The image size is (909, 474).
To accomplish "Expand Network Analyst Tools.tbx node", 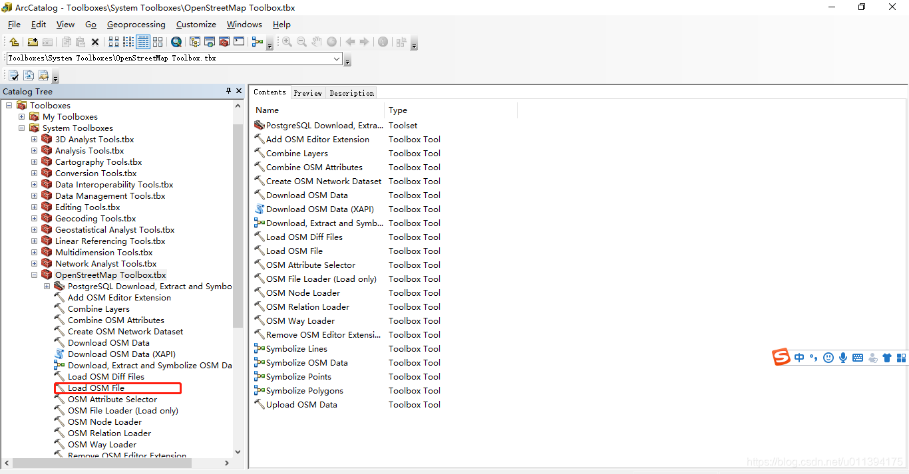I will pos(34,264).
